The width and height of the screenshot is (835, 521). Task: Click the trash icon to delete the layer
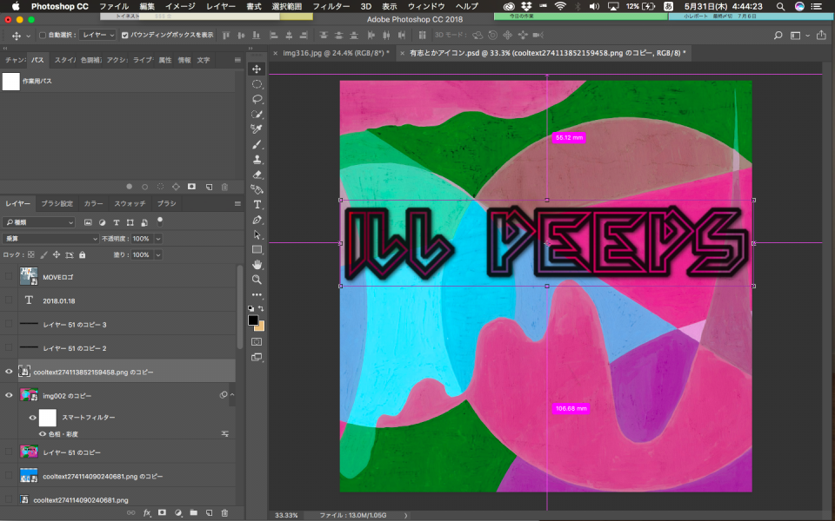pyautogui.click(x=224, y=513)
